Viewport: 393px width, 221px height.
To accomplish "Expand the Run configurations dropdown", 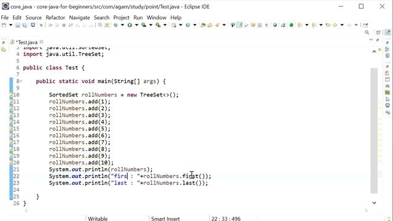I will (x=136, y=25).
